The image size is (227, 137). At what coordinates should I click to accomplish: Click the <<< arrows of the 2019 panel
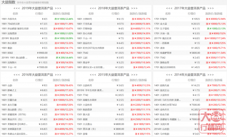[x=17, y=8]
